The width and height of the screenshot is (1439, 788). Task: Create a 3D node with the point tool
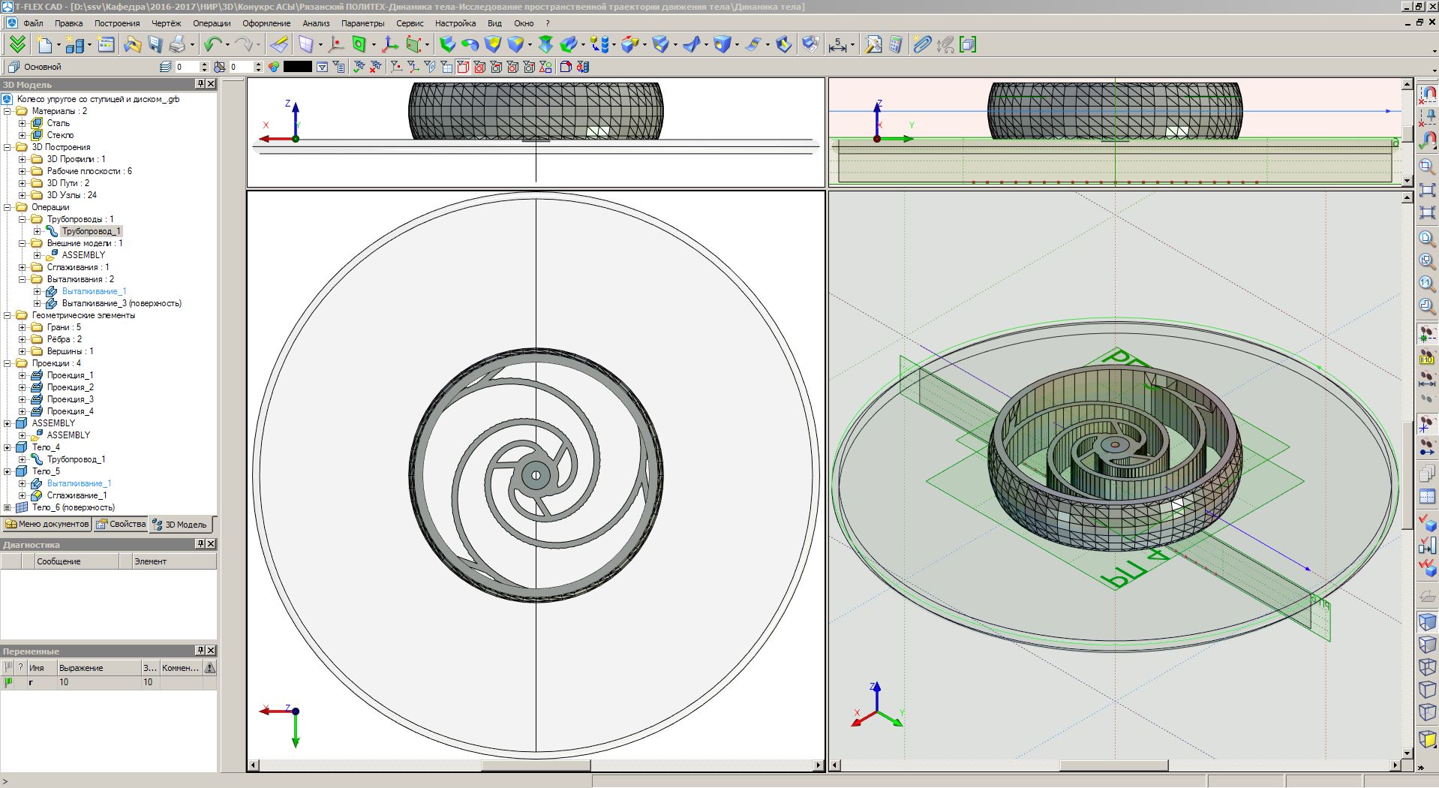(x=336, y=45)
